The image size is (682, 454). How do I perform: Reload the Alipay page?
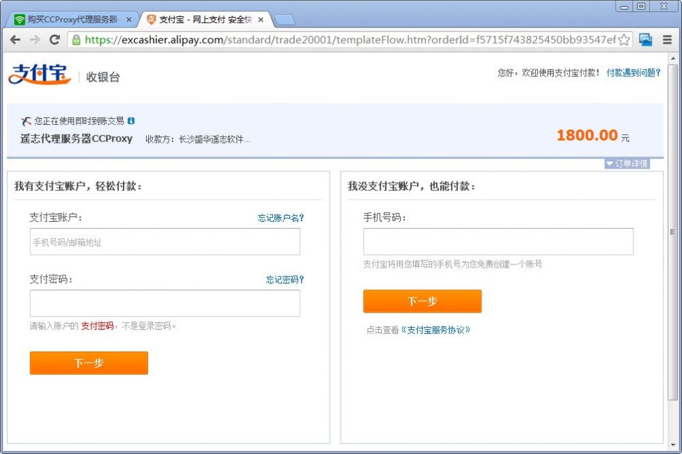tap(55, 40)
